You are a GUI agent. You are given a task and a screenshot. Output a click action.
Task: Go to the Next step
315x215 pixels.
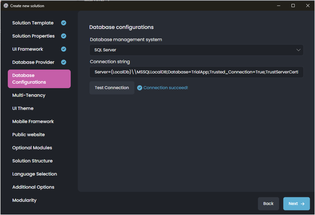[296, 204]
